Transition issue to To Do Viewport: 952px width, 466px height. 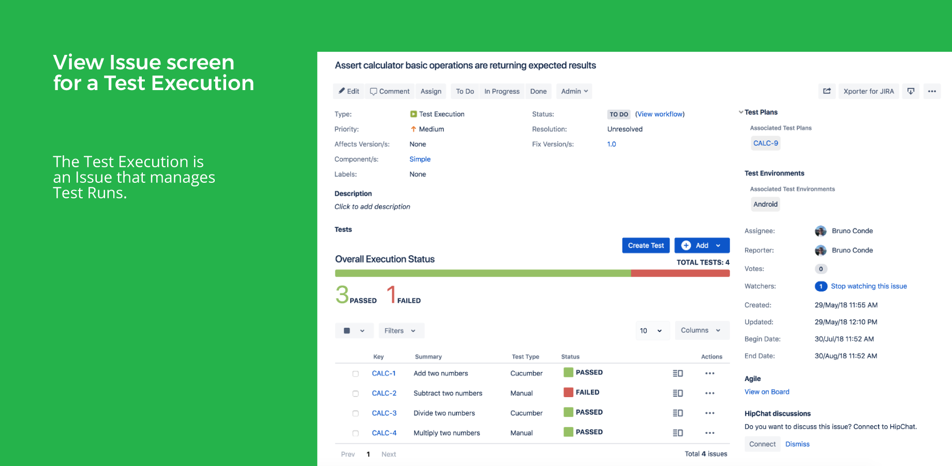465,91
